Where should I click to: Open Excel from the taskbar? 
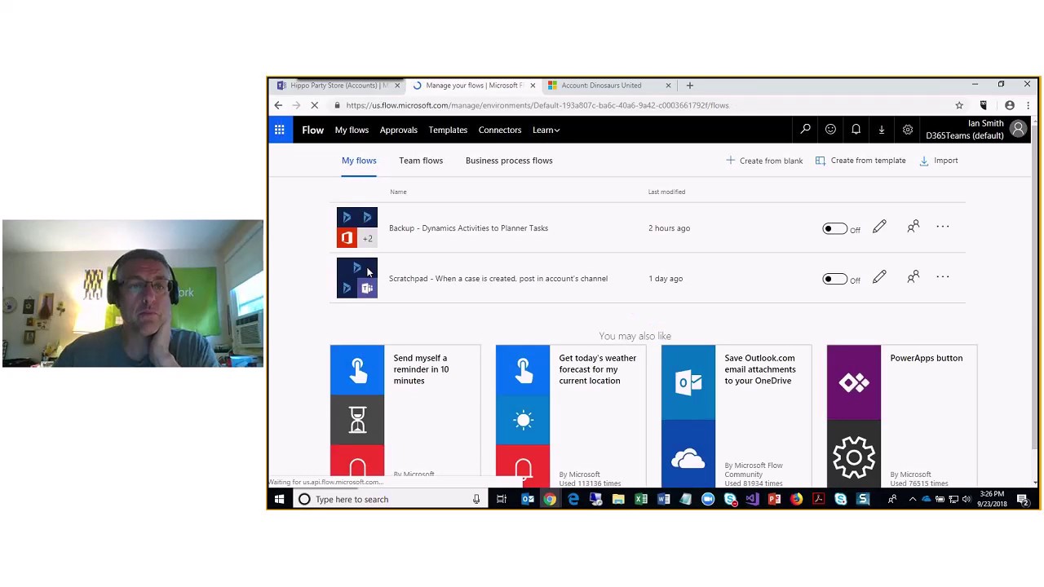pos(641,499)
